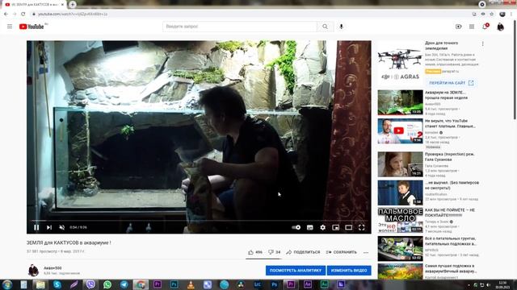
Task: Open Lightroom Classic from the taskbar
Action: tap(258, 284)
